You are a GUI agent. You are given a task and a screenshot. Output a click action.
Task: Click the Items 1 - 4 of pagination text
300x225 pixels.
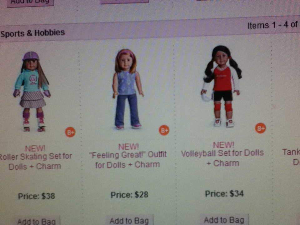273,25
